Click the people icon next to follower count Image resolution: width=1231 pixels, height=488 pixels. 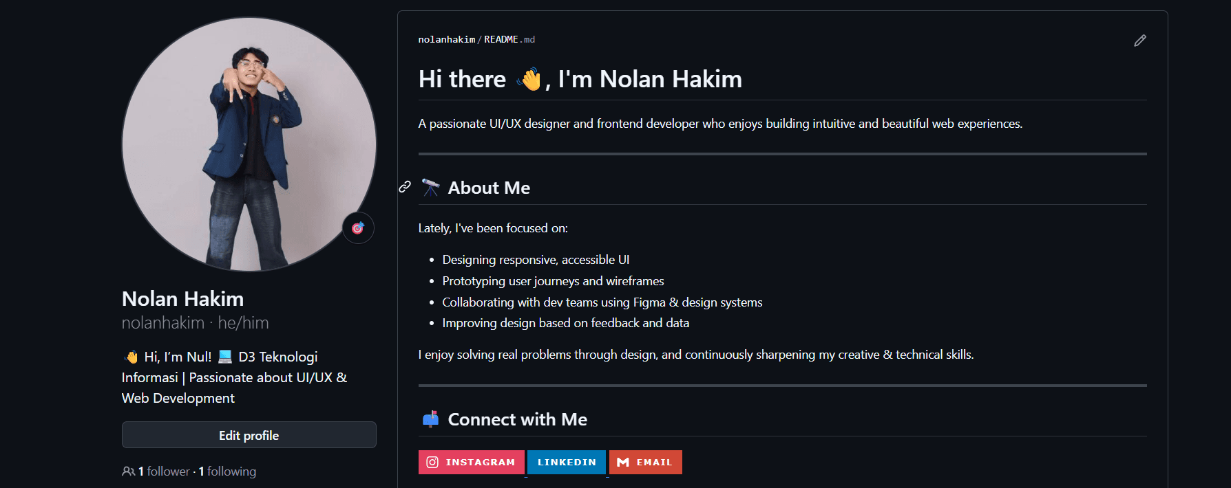coord(128,472)
